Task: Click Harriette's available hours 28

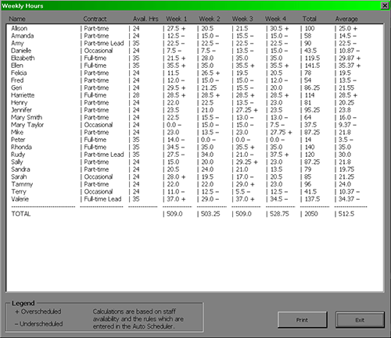Action: [136, 95]
